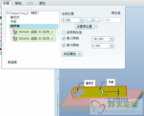Open the 属性 tab
Screen dimensions: 144x116
(42, 3)
